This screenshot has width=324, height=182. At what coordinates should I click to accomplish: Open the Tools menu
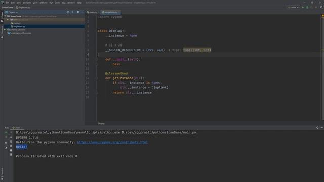[57, 3]
